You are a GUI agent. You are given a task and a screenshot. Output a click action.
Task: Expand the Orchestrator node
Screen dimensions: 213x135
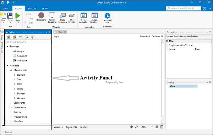[11, 107]
